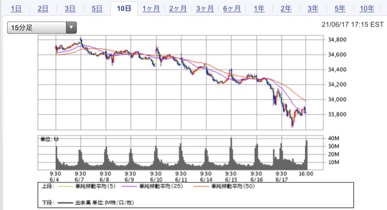Open the 15分足 interval dropdown
This screenshot has height=210, width=387.
coord(42,27)
